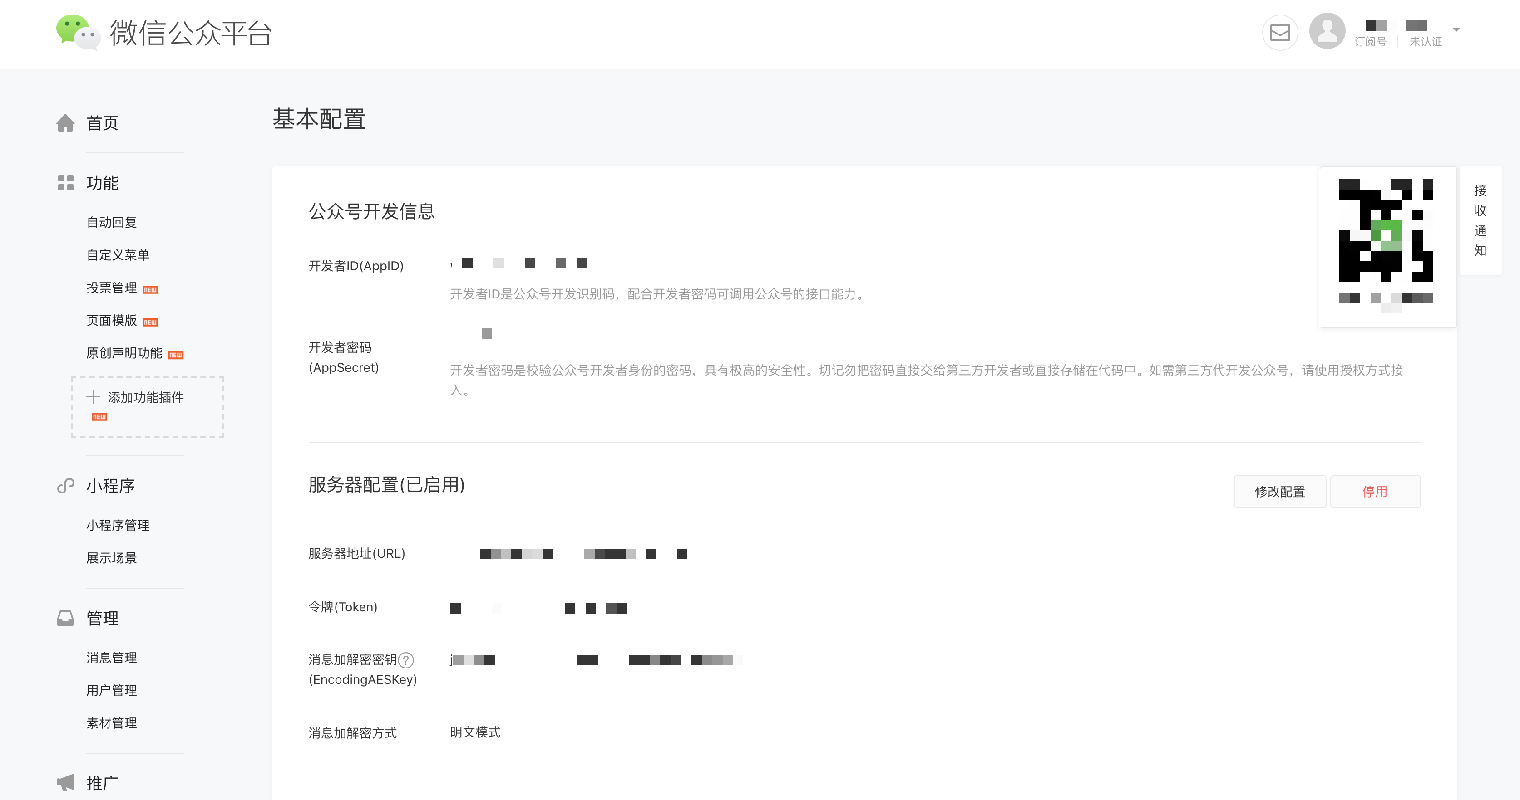Image resolution: width=1520 pixels, height=800 pixels.
Task: Click the 接收通知 side tab
Action: (1481, 220)
